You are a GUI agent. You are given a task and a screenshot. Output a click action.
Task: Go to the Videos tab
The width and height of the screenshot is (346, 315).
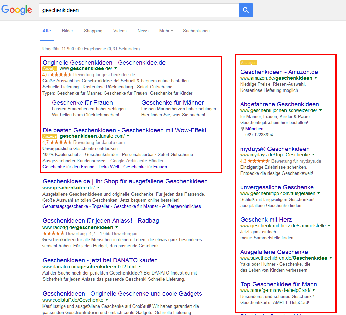tap(120, 31)
